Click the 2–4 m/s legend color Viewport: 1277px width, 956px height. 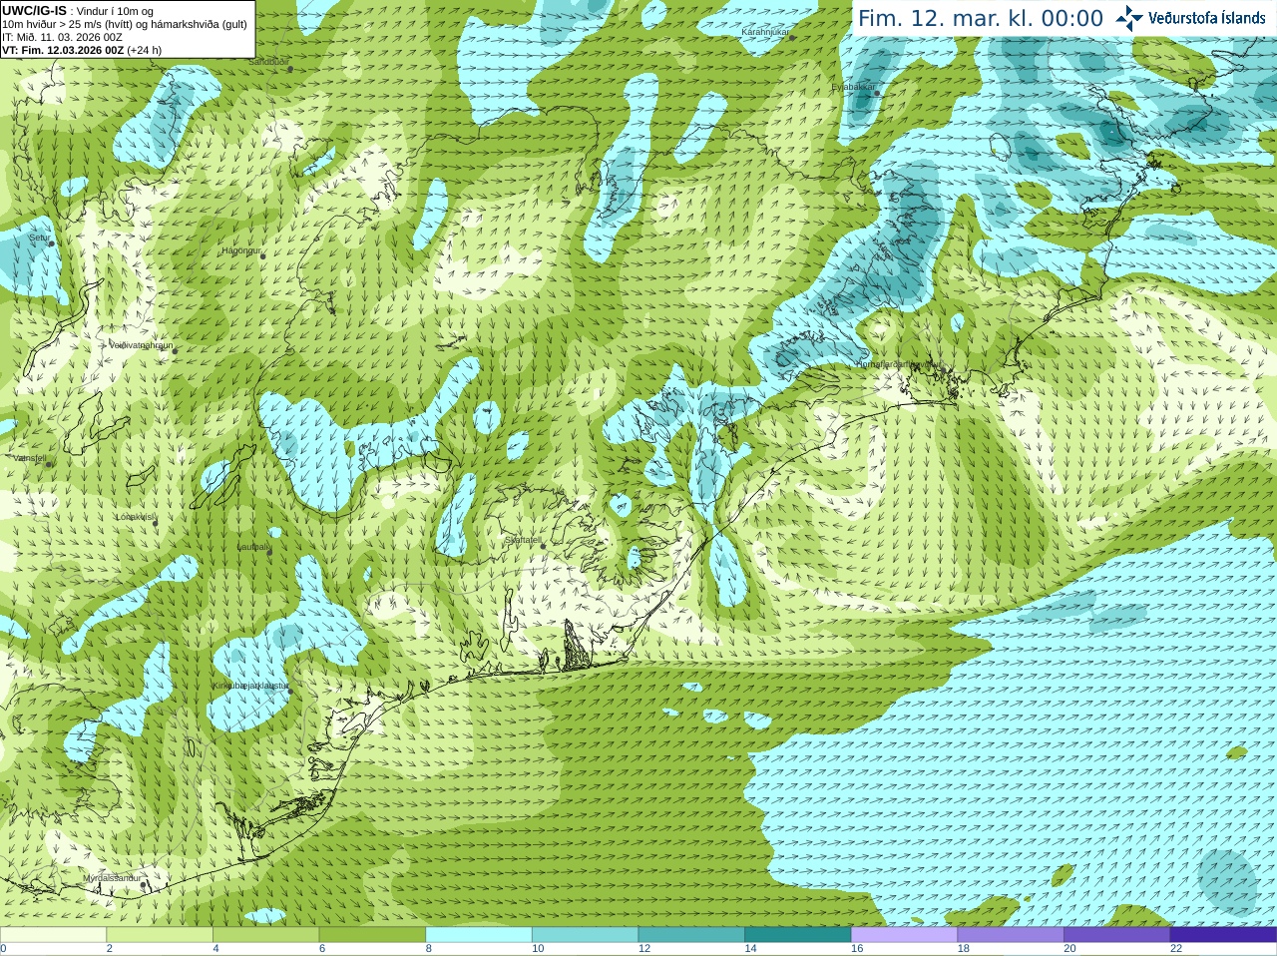tap(160, 934)
